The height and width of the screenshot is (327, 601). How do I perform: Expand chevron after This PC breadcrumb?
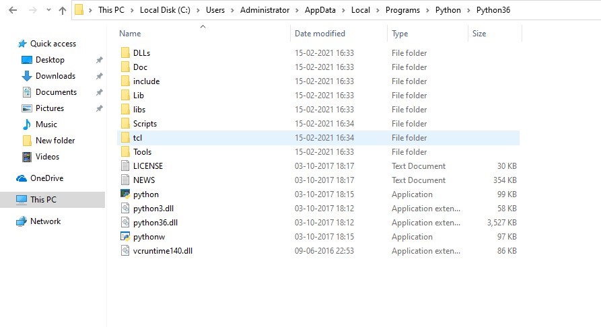[x=132, y=10]
